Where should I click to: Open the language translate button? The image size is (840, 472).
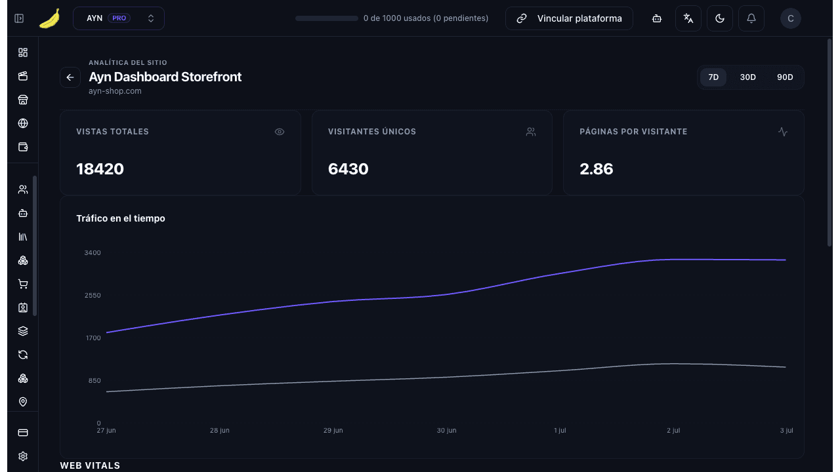pyautogui.click(x=688, y=18)
